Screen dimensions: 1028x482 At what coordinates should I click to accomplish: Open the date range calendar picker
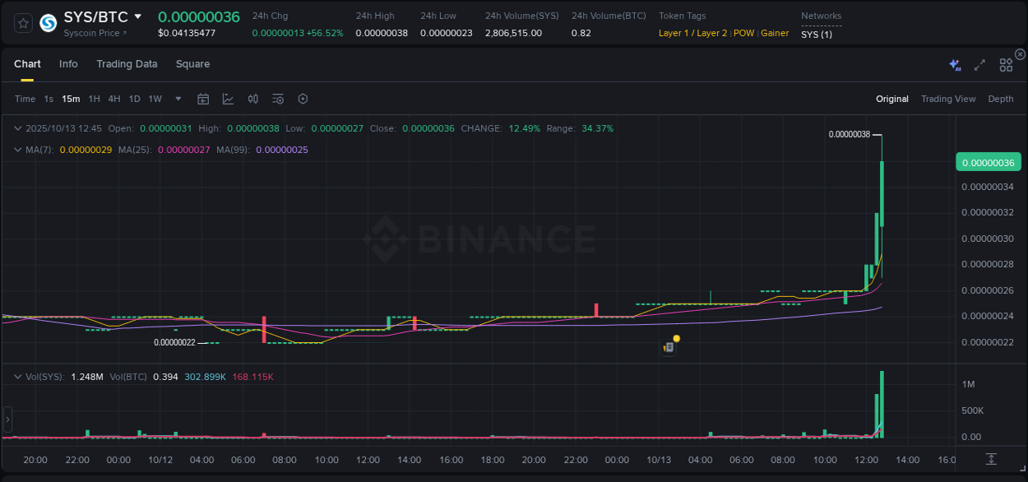[x=203, y=99]
